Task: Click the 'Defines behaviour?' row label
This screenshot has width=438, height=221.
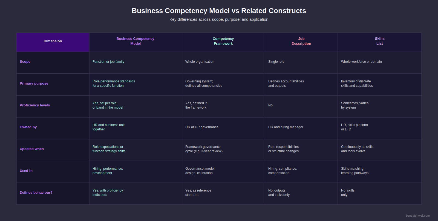Action: pos(36,193)
